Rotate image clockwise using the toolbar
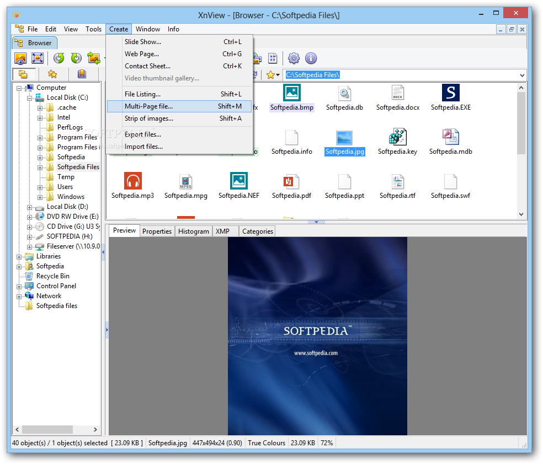 point(76,58)
